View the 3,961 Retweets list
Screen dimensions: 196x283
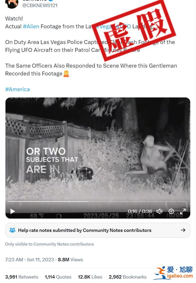(x=22, y=277)
